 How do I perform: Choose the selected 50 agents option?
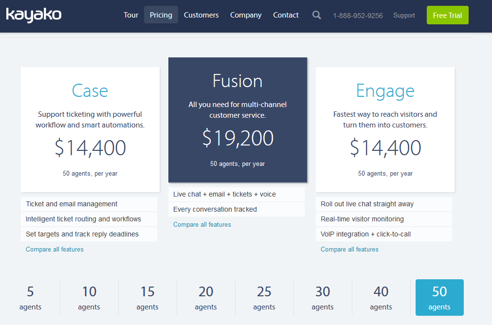[x=439, y=297]
